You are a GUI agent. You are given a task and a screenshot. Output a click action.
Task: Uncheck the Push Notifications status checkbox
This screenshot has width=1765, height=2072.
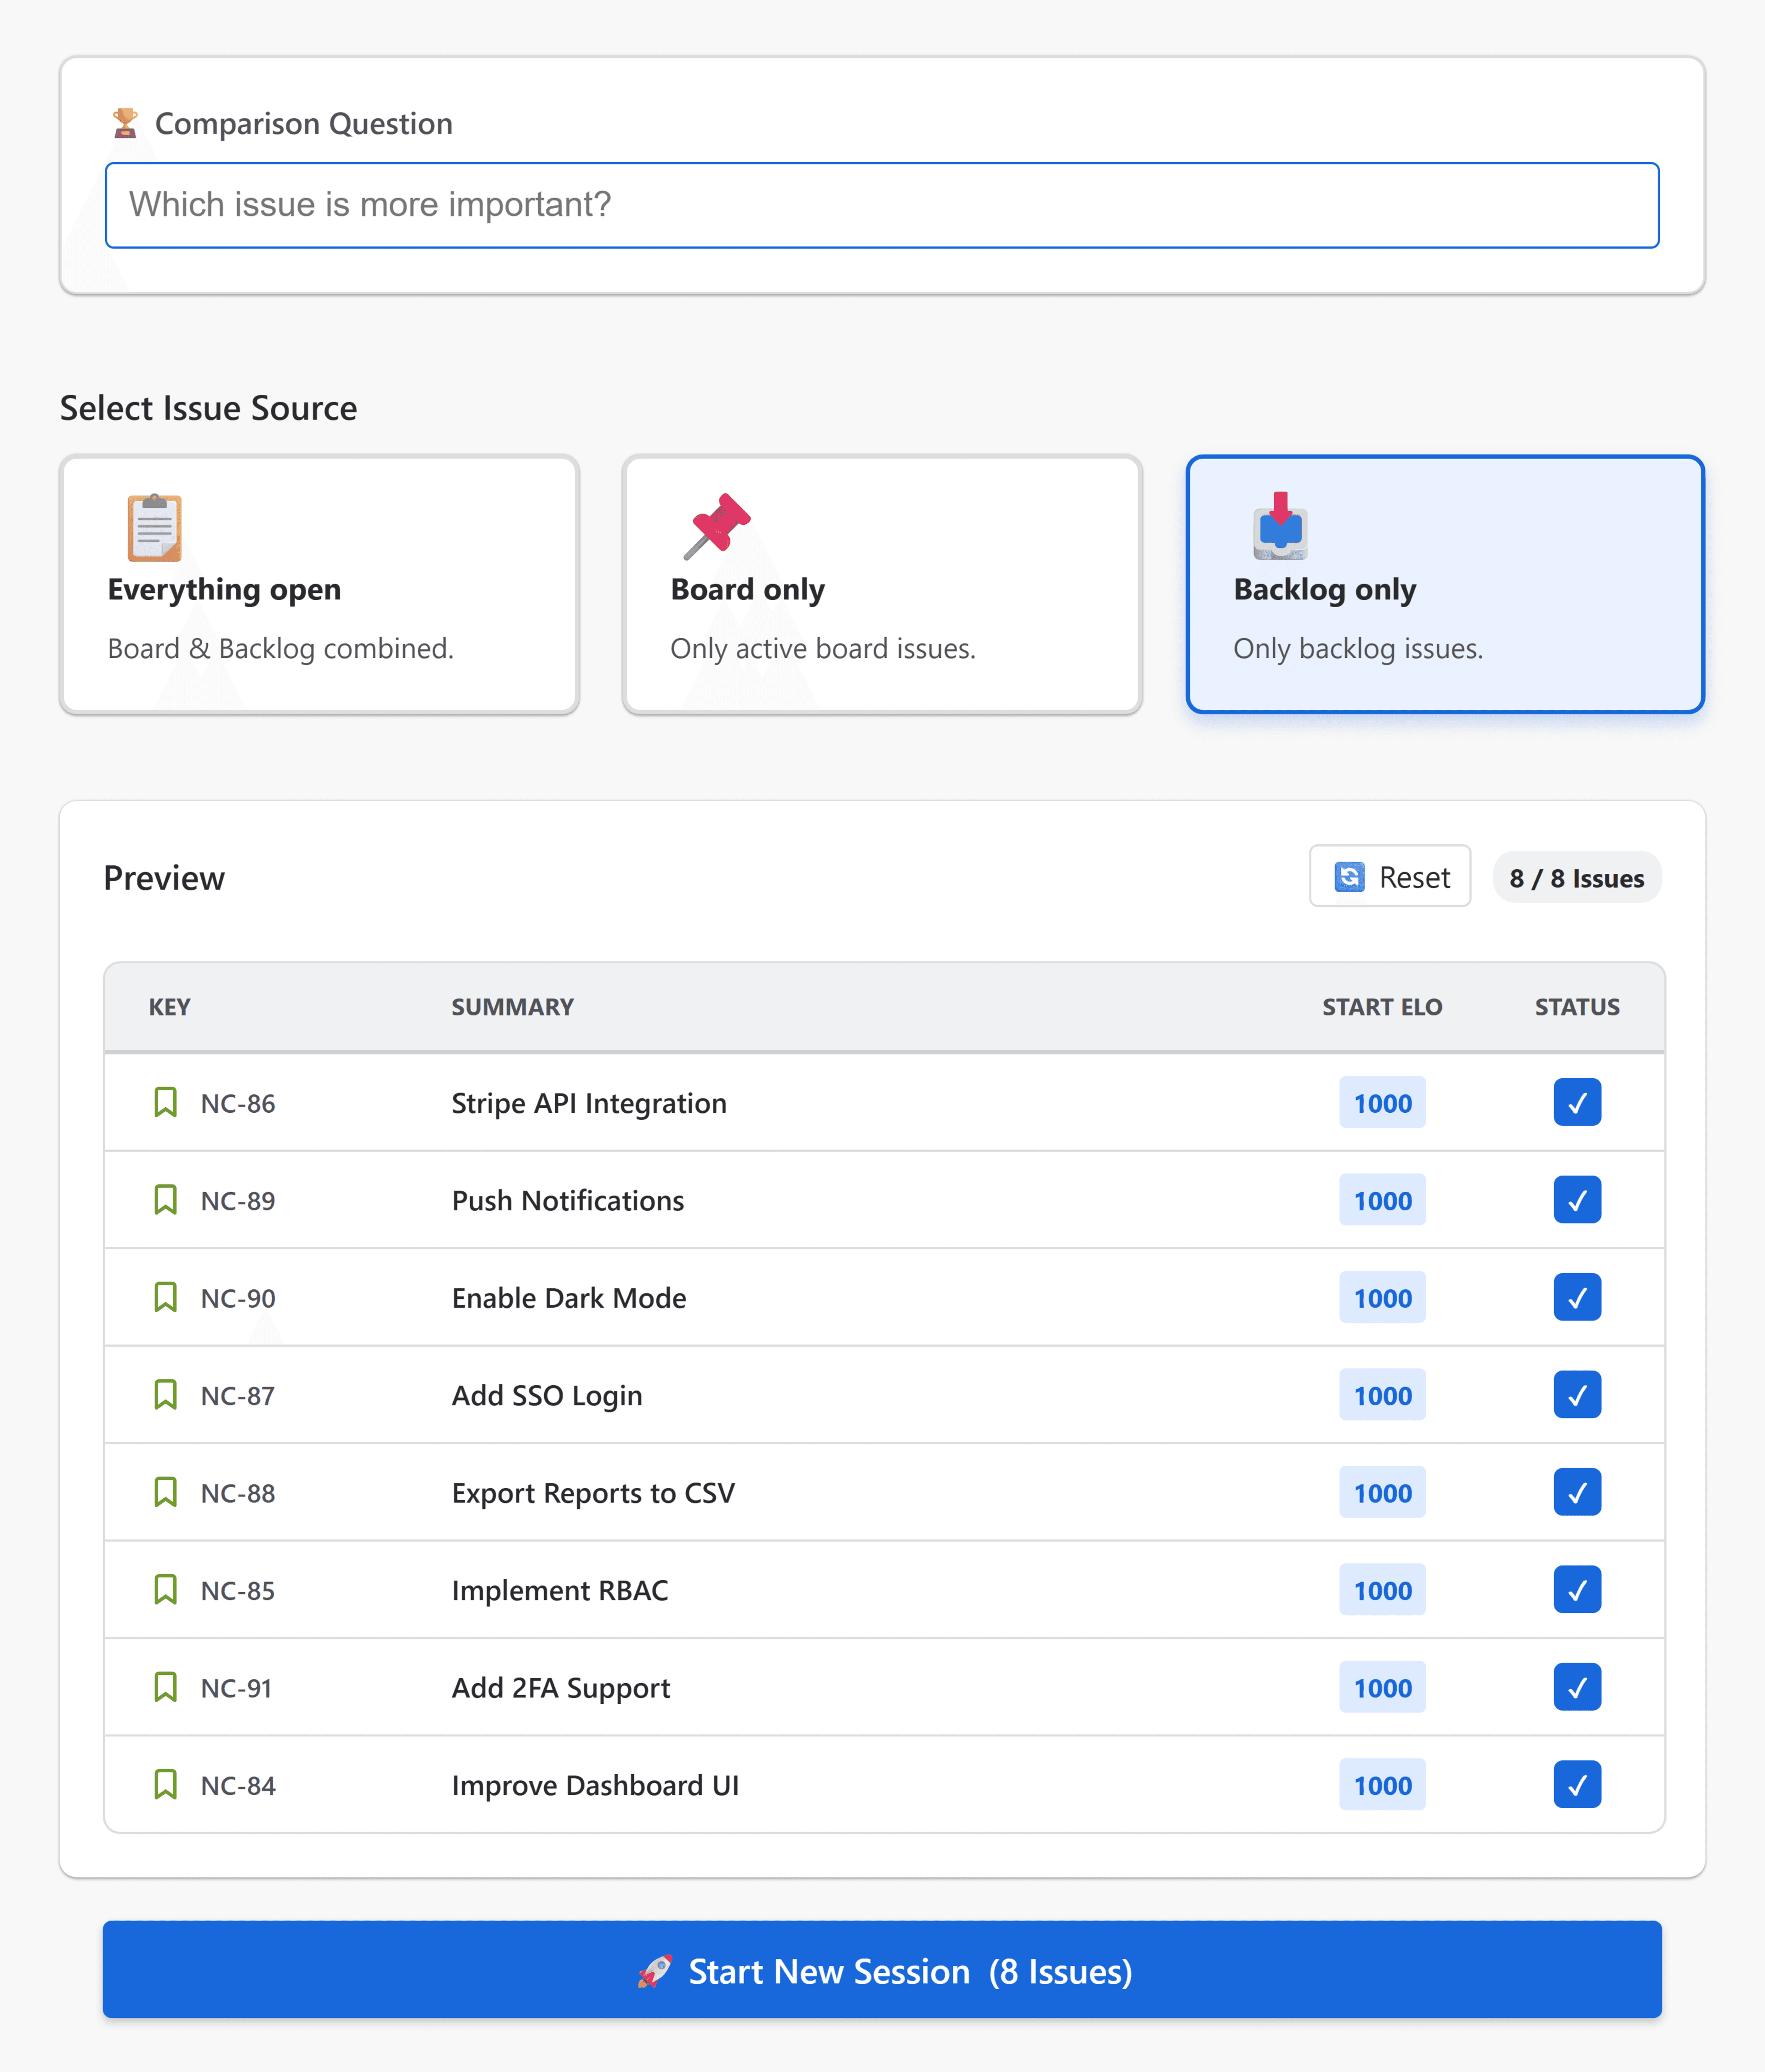click(x=1577, y=1200)
